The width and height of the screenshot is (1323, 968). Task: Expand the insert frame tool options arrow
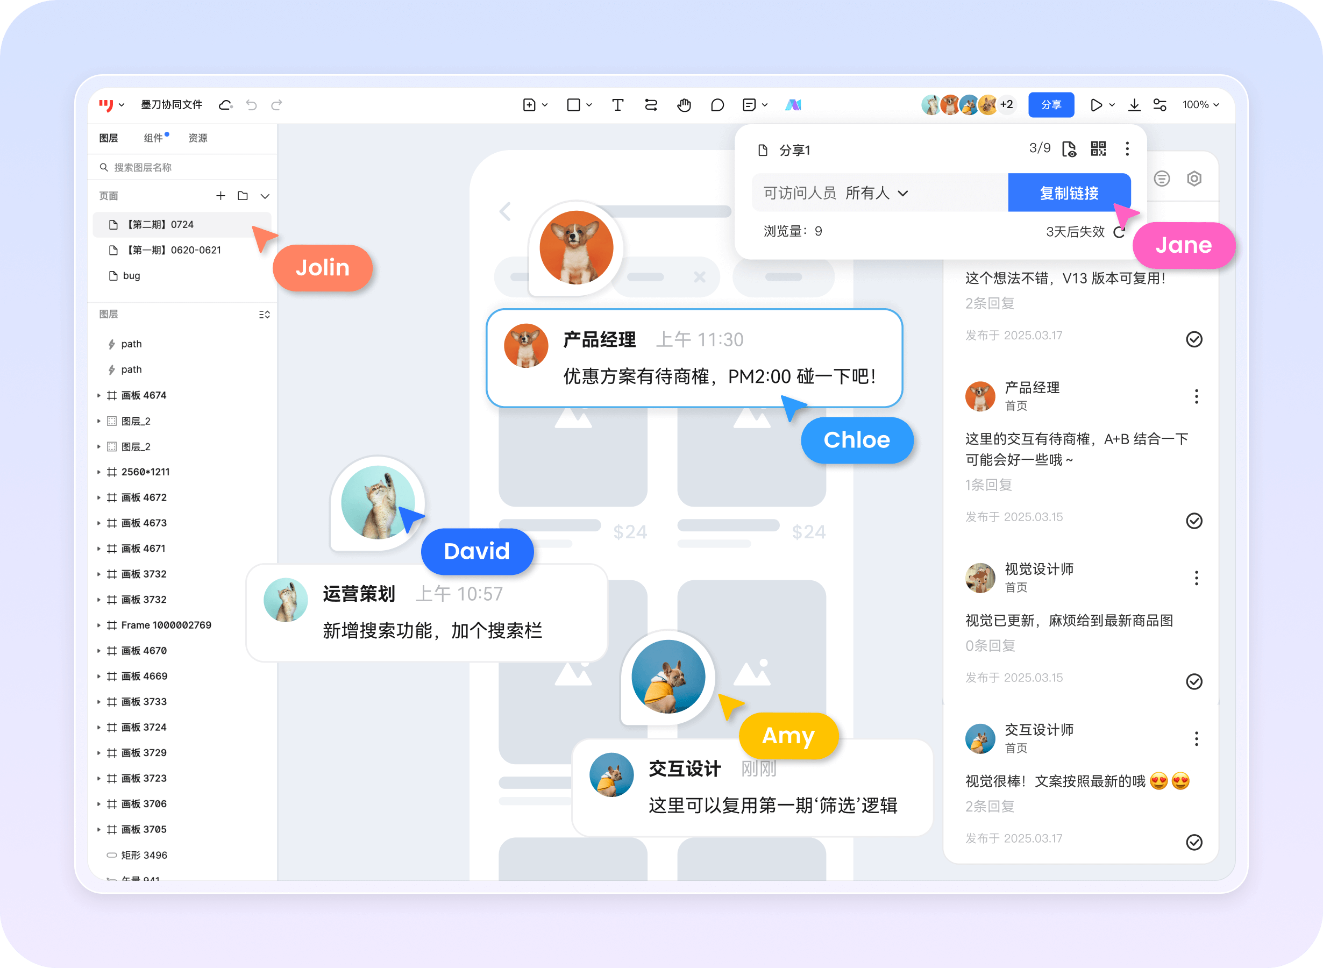[545, 105]
